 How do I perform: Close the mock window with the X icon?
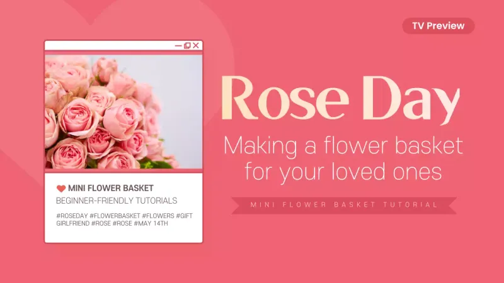pos(196,45)
